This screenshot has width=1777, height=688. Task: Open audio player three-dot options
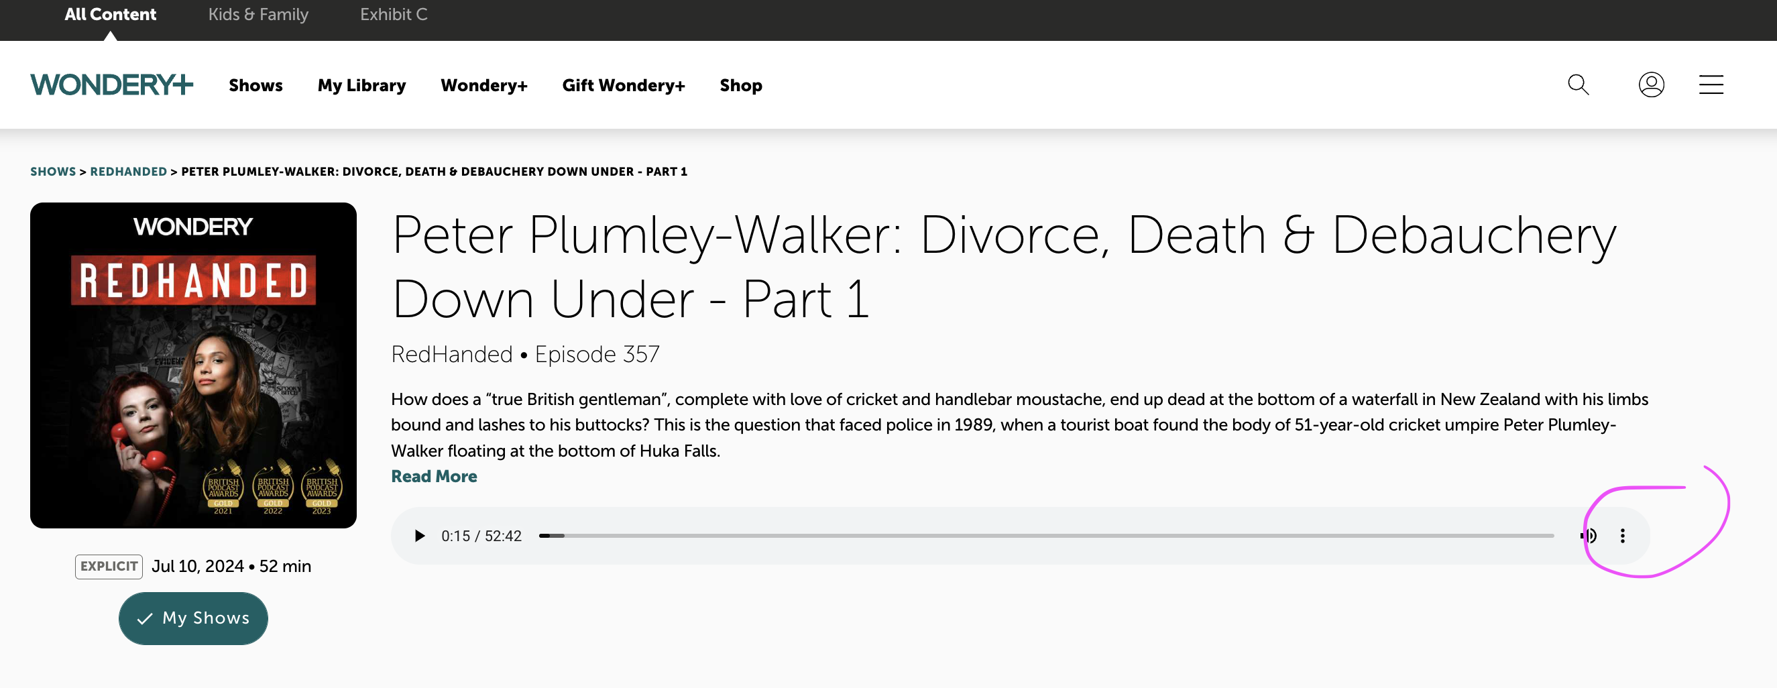[x=1623, y=536]
